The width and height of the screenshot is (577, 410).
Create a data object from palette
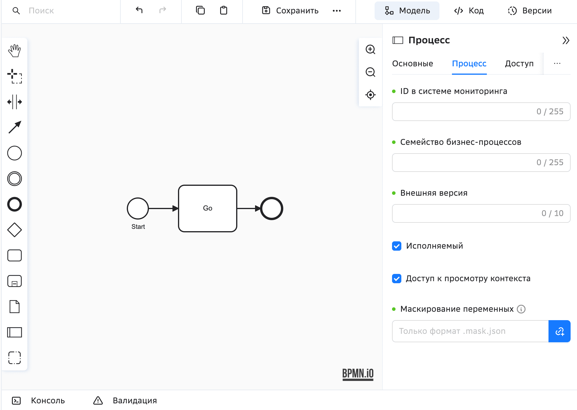point(15,306)
